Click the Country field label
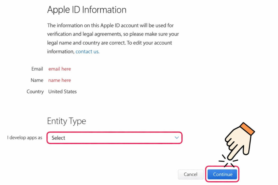This screenshot has width=278, height=185. pos(35,92)
